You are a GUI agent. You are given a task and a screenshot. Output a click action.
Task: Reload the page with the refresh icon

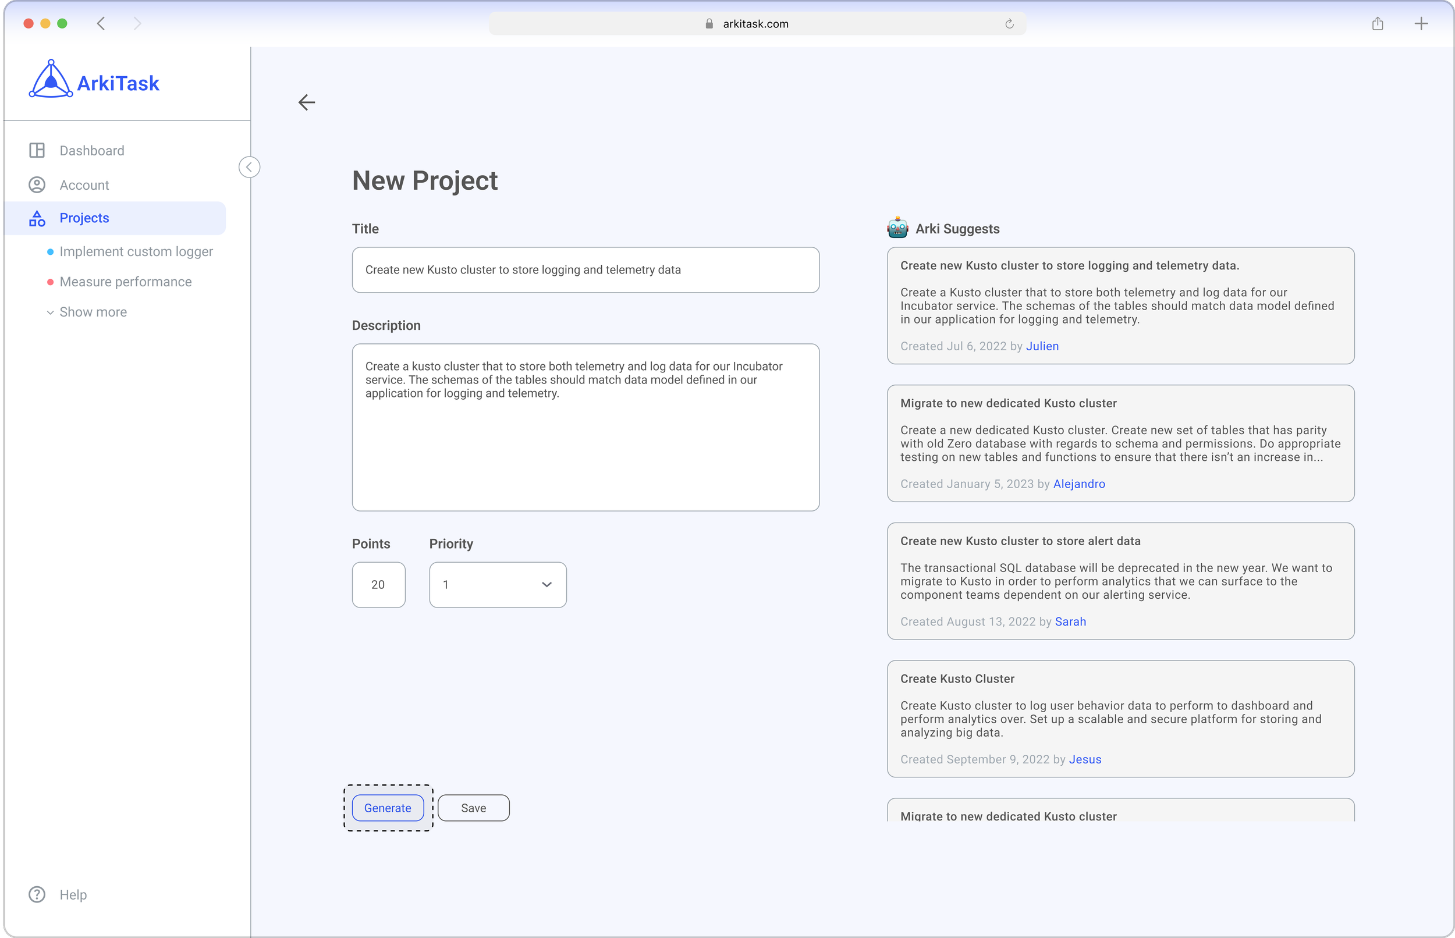click(x=1009, y=24)
